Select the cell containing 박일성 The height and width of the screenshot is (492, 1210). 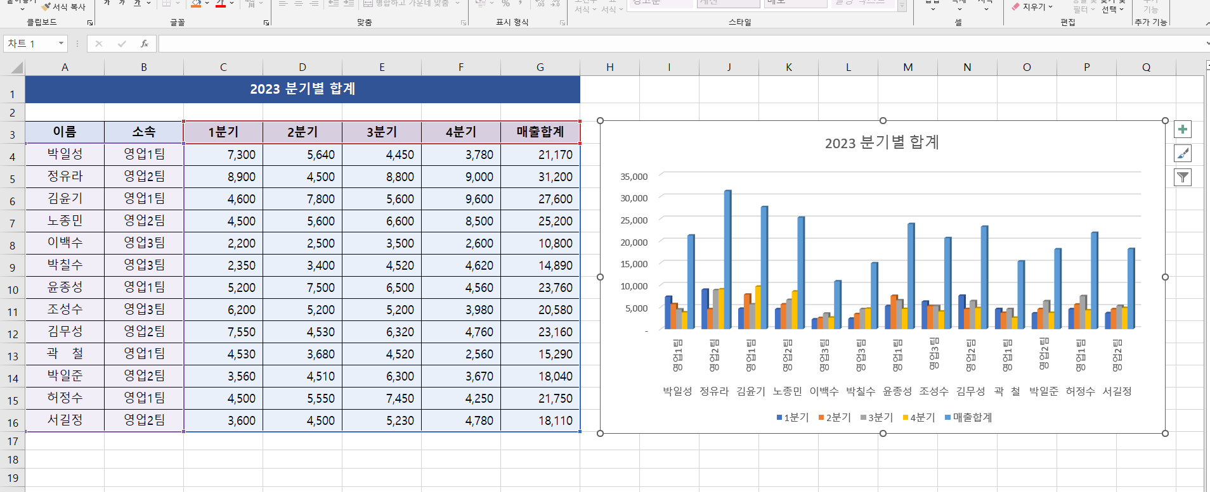click(65, 155)
